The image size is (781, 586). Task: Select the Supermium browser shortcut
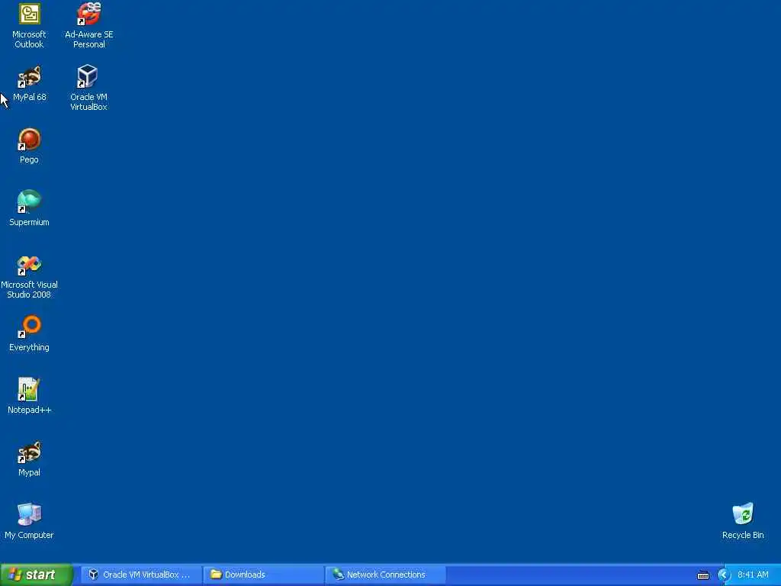29,208
